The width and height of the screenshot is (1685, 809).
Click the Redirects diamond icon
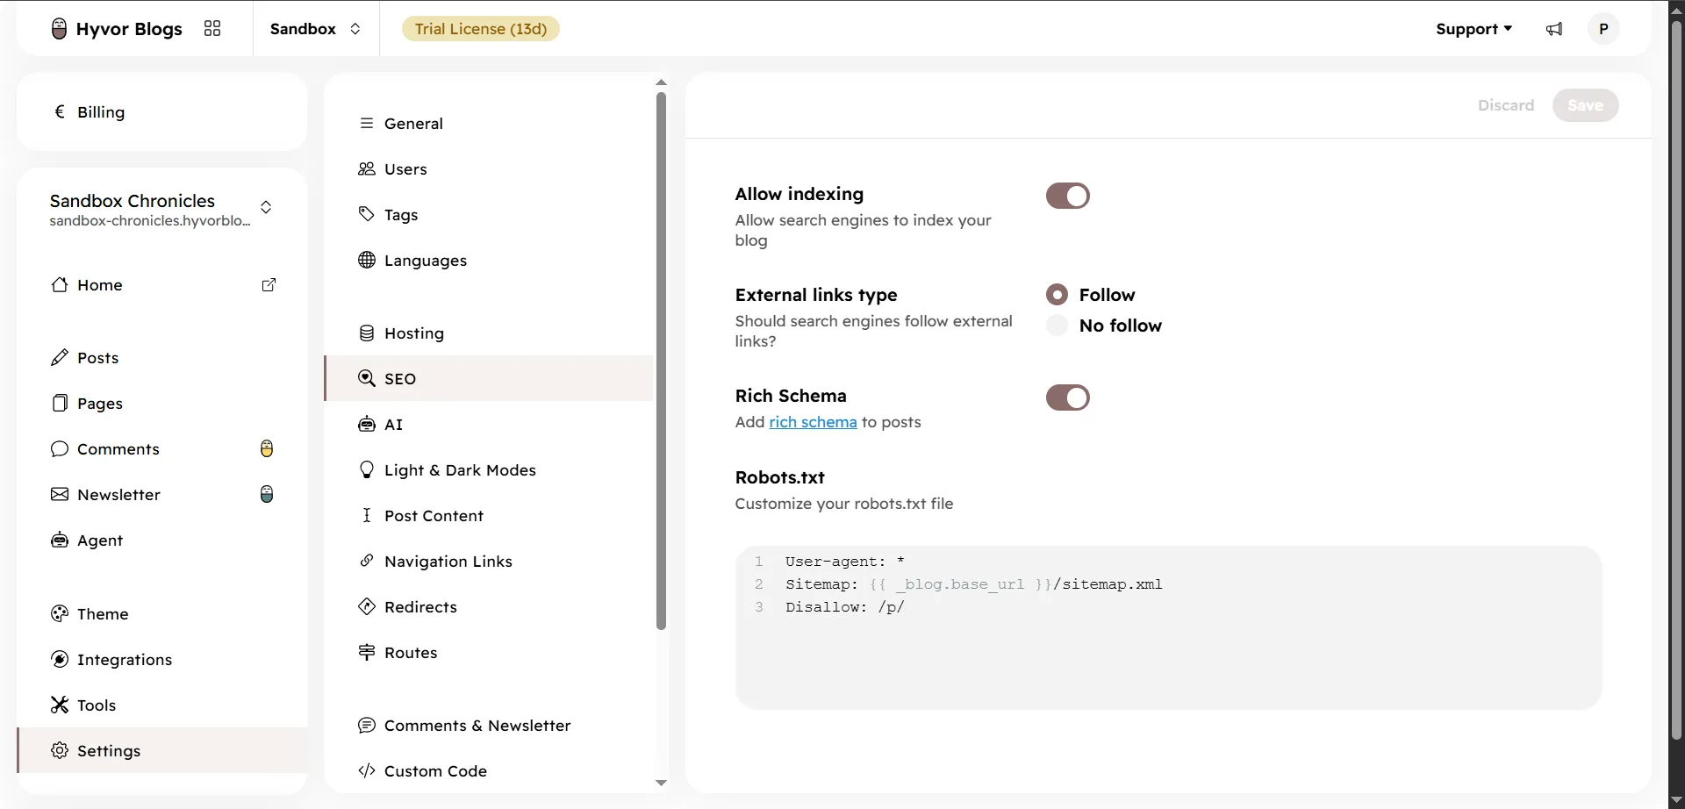pyautogui.click(x=367, y=607)
